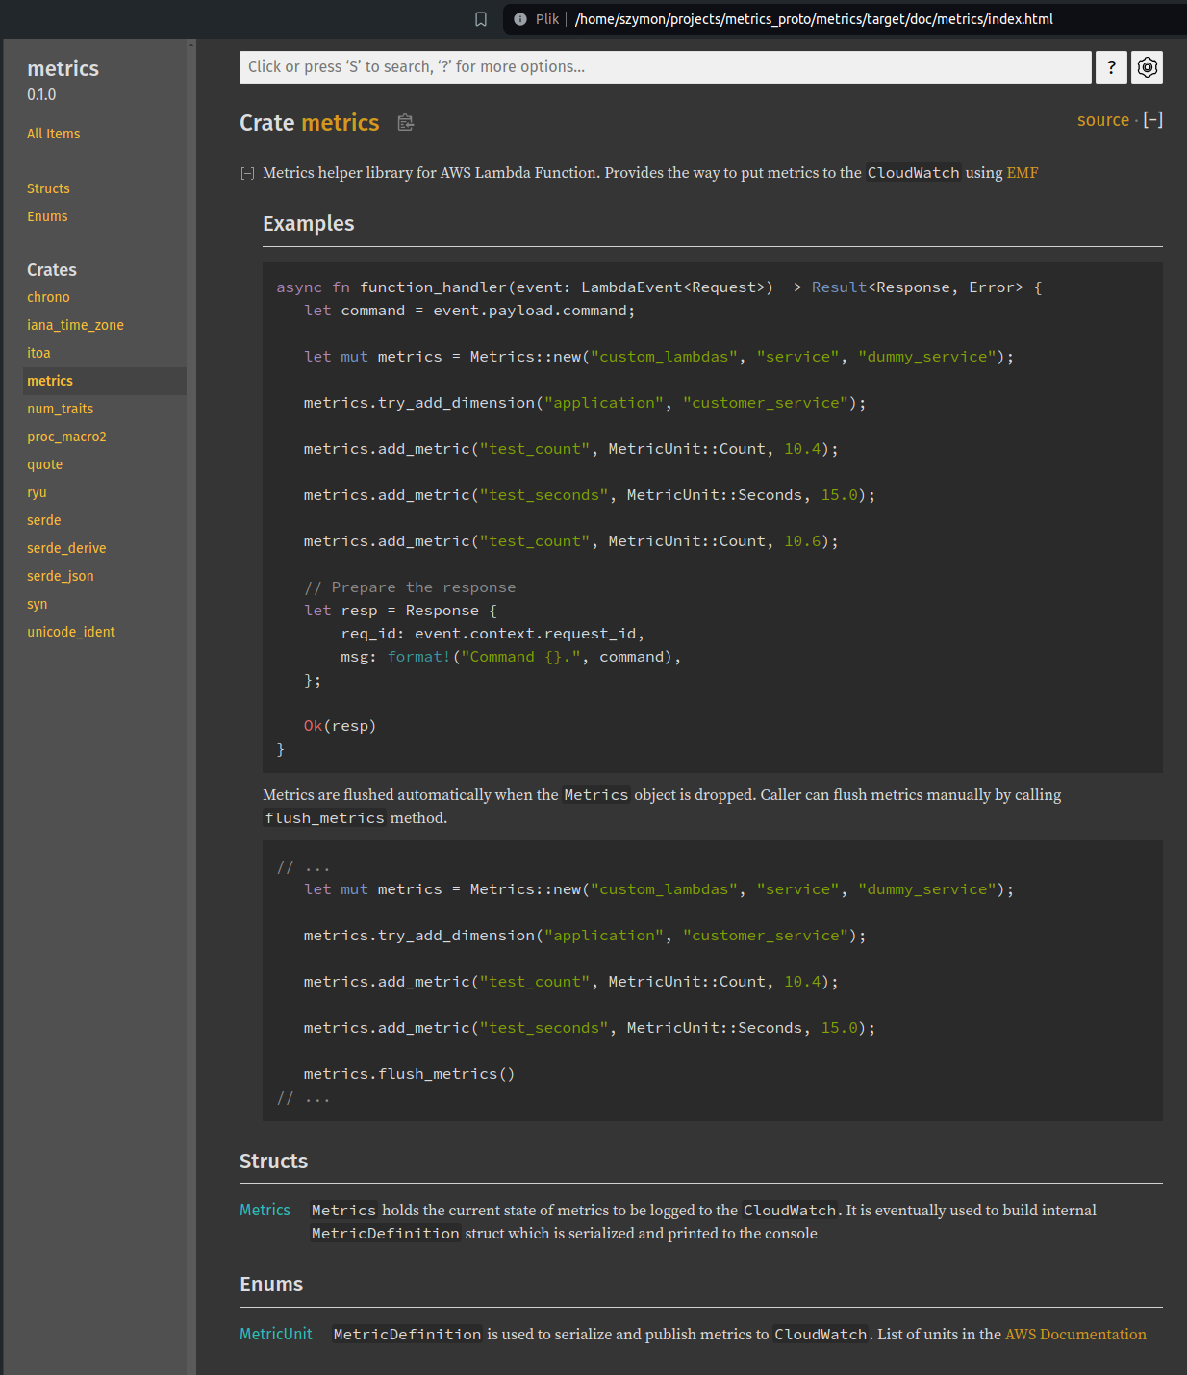The image size is (1187, 1375).
Task: Select the chrono crate in the sidebar
Action: 48,297
